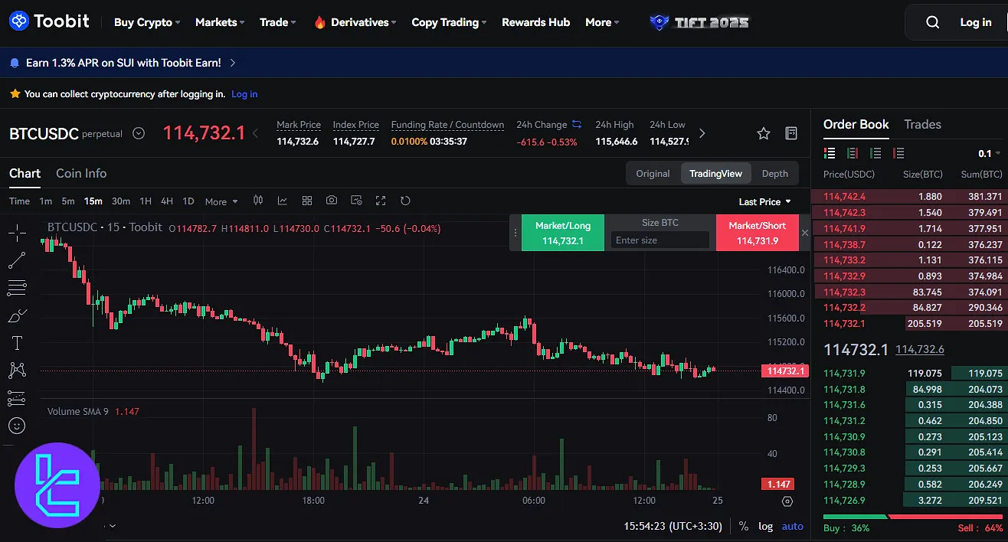Click the Toobit logo
The width and height of the screenshot is (1008, 542).
click(x=49, y=21)
